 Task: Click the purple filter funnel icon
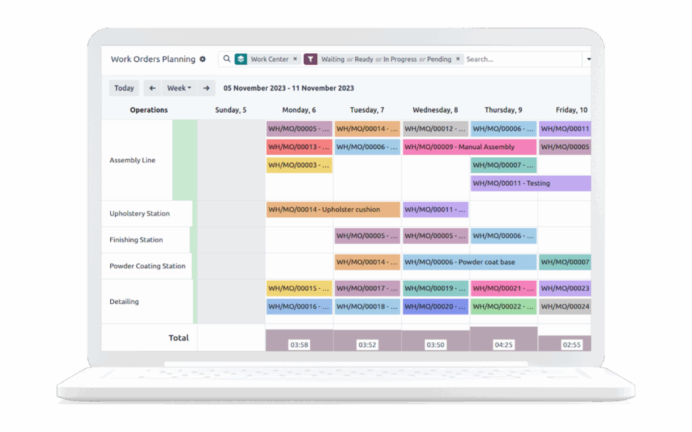pyautogui.click(x=310, y=59)
